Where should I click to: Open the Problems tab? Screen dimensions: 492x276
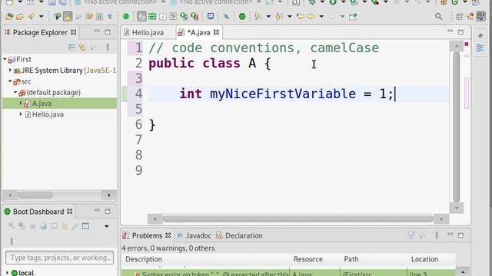(x=147, y=235)
